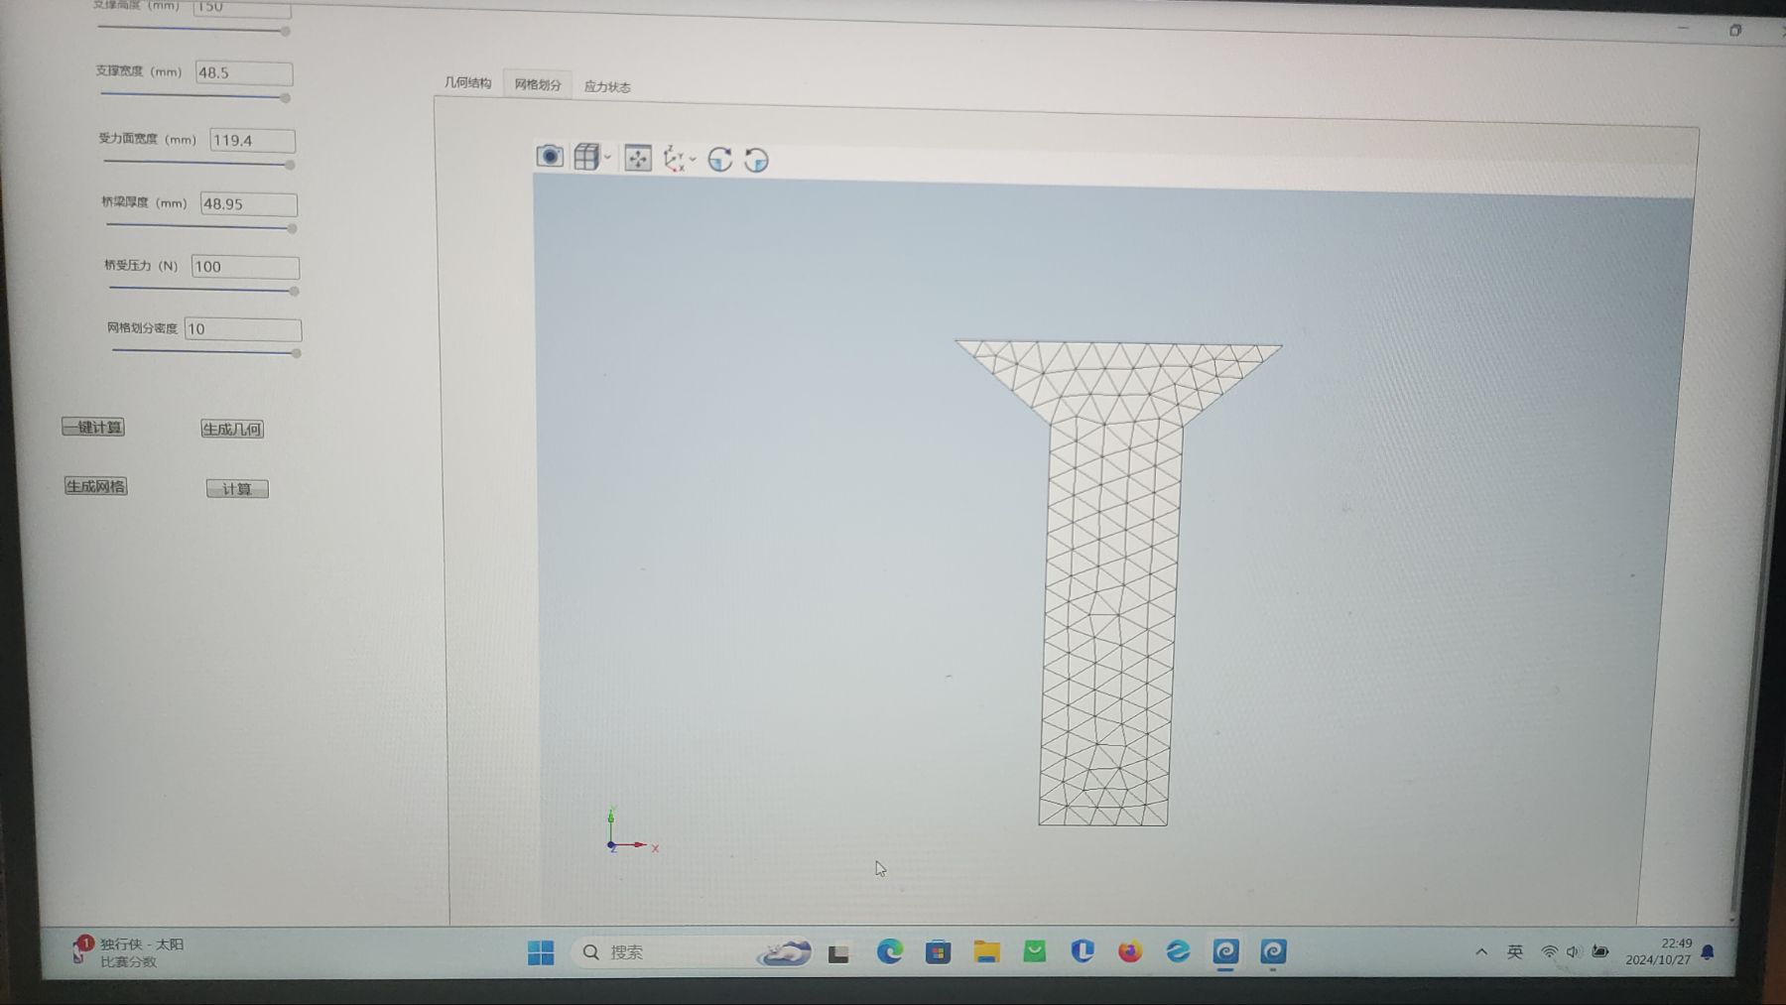1786x1005 pixels.
Task: Click the XYZ axis orientation icon
Action: click(674, 159)
